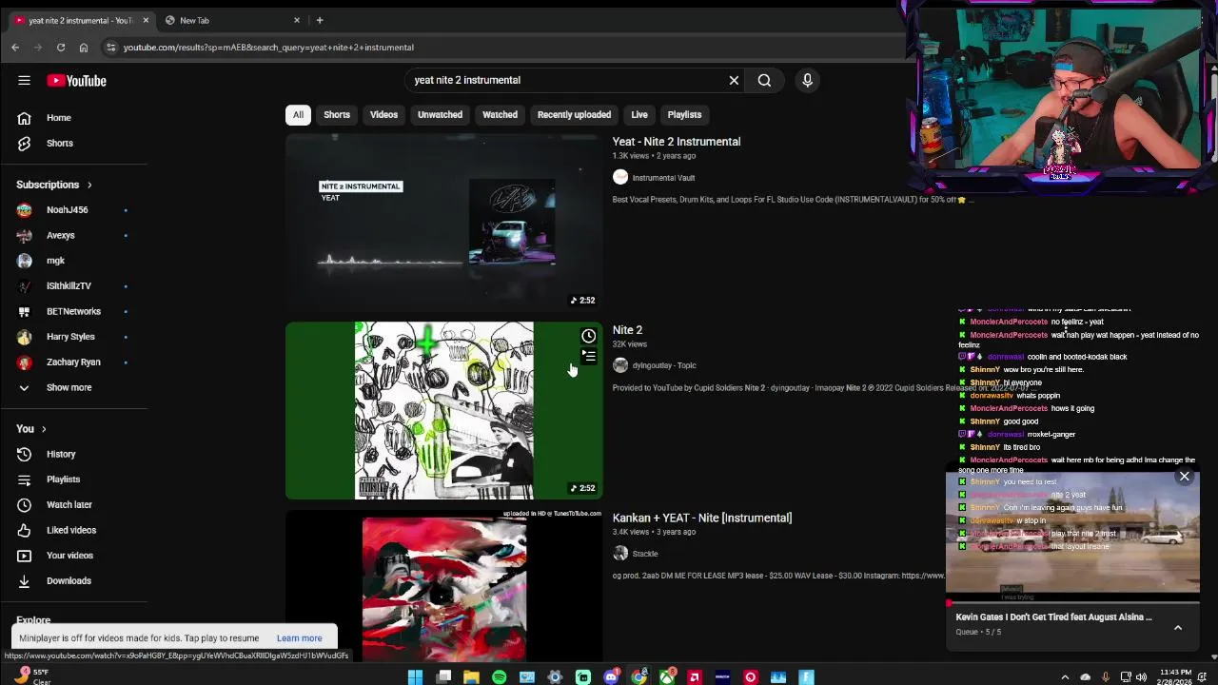The image size is (1218, 685).
Task: Play the Kankan + YEAT Nite thumbnail
Action: [x=443, y=586]
